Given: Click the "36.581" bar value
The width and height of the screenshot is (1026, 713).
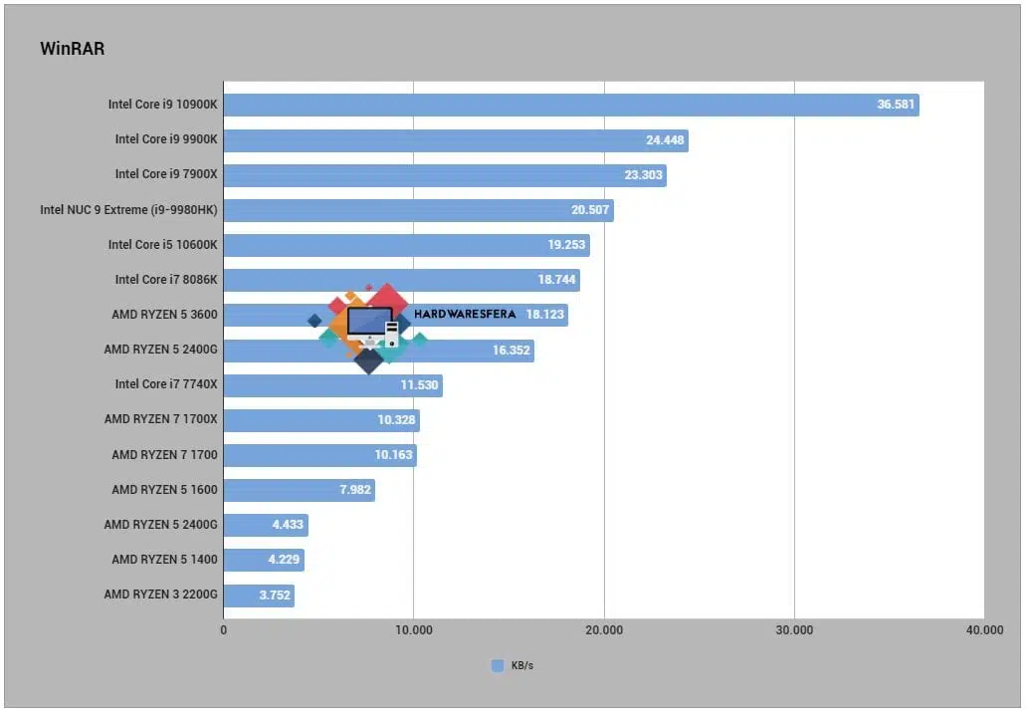Looking at the screenshot, I should pyautogui.click(x=896, y=105).
